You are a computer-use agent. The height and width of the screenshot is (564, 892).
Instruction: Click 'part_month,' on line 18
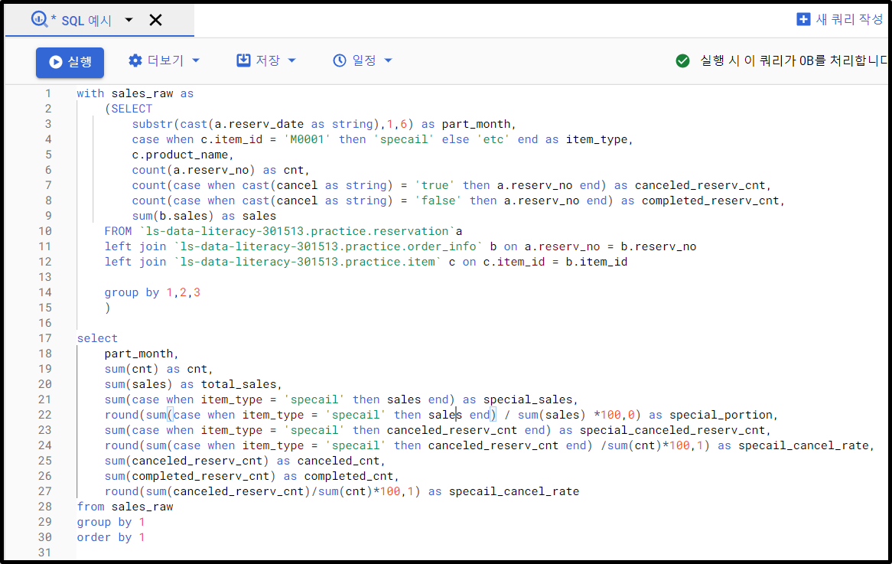(x=142, y=354)
